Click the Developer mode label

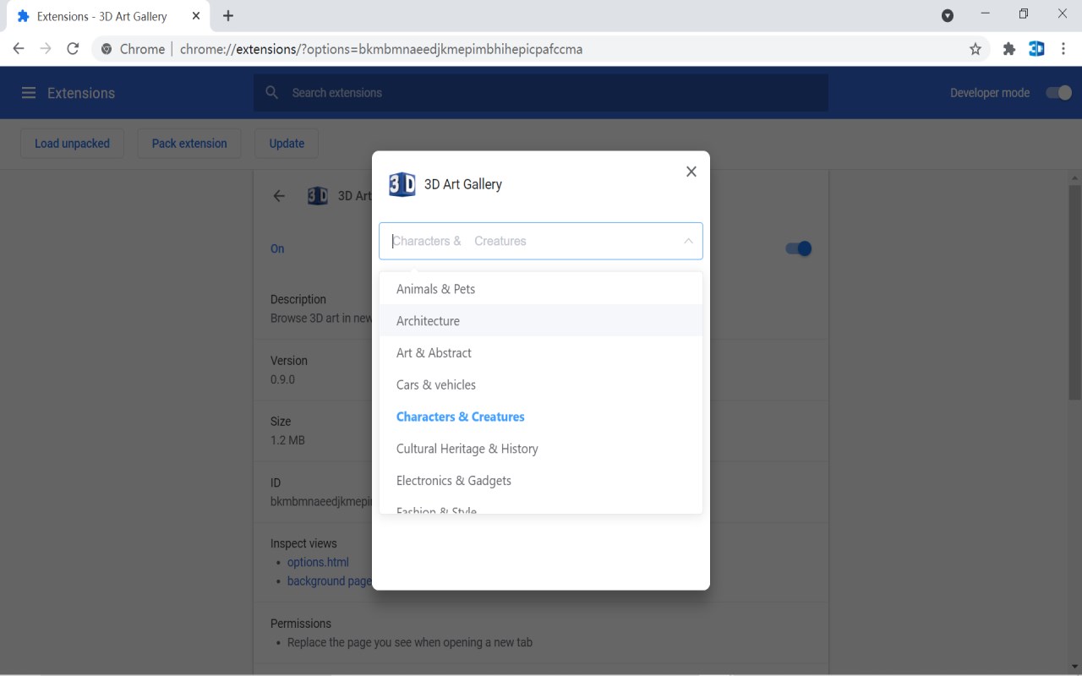(x=990, y=93)
